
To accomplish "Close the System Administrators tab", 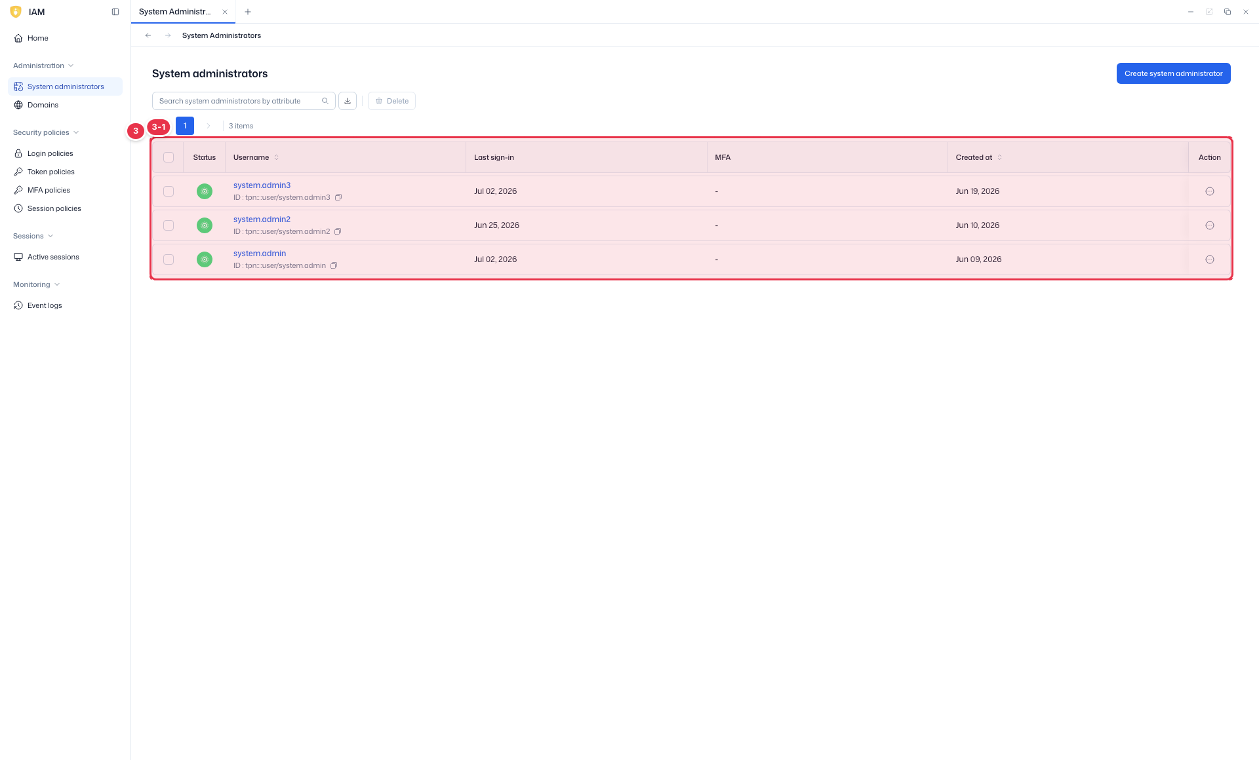I will 225,12.
